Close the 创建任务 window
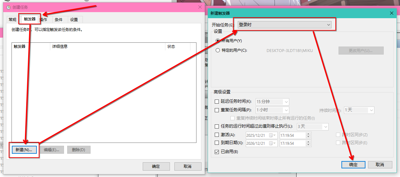Image resolution: width=400 pixels, height=177 pixels. [x=200, y=7]
